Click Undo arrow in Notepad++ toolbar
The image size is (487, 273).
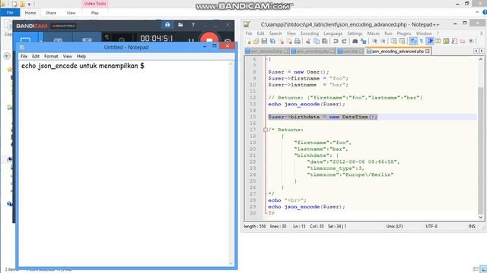click(x=336, y=41)
